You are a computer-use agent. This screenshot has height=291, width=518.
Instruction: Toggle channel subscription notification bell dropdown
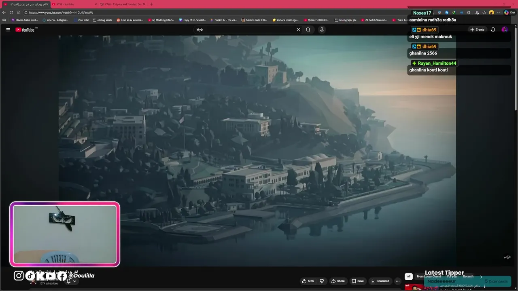tap(71, 281)
